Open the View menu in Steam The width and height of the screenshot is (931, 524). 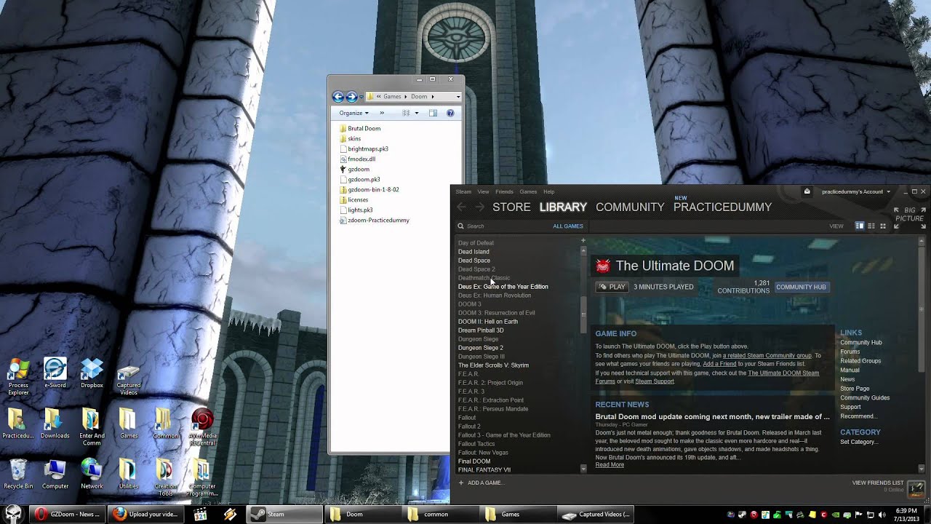click(x=483, y=191)
